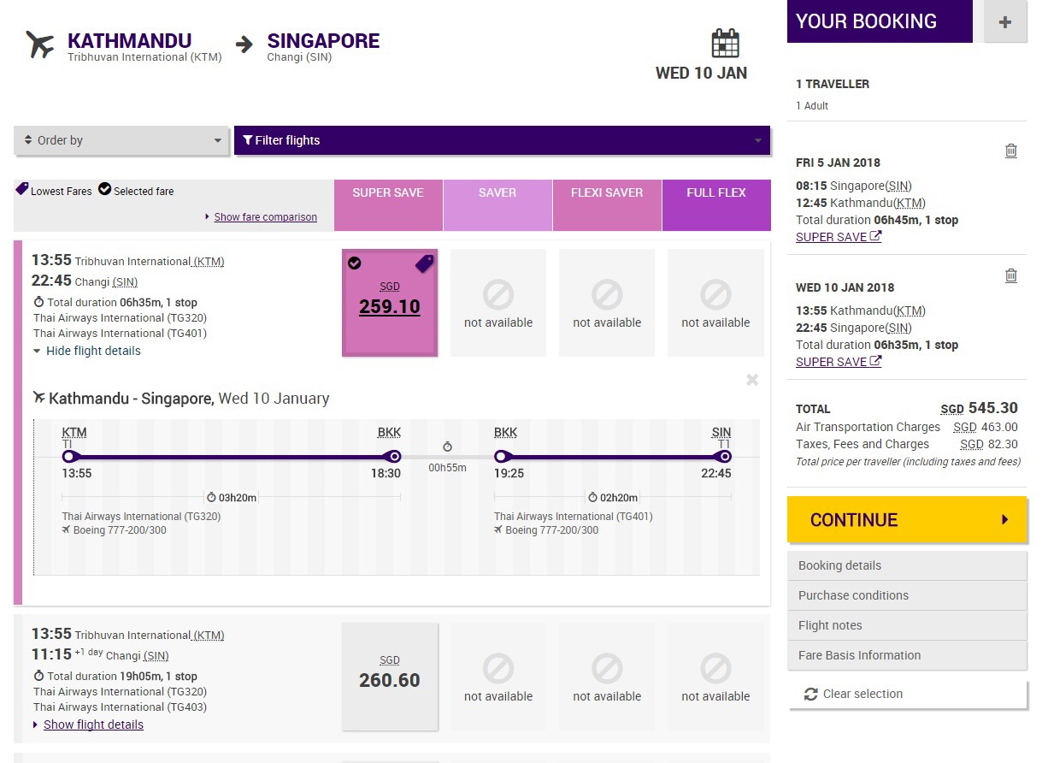
Task: Click the WED 10 JAN date label
Action: pyautogui.click(x=701, y=74)
